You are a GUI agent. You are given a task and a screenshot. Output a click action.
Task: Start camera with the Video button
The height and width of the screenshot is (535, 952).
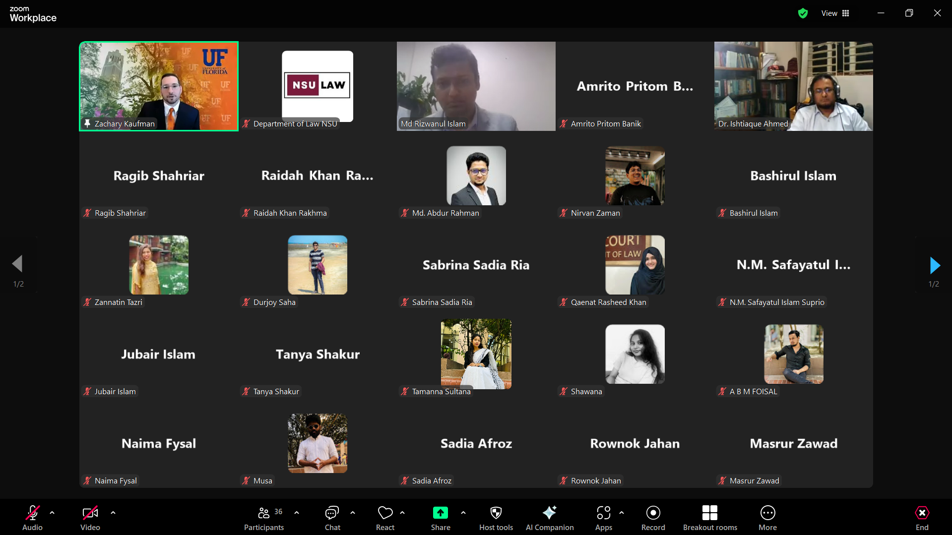(x=90, y=517)
